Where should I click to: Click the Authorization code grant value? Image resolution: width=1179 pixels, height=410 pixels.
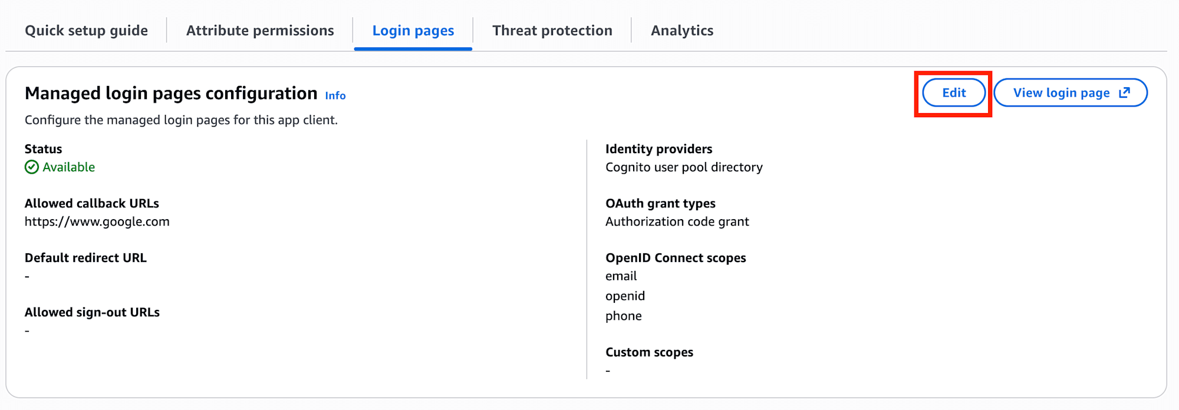677,222
